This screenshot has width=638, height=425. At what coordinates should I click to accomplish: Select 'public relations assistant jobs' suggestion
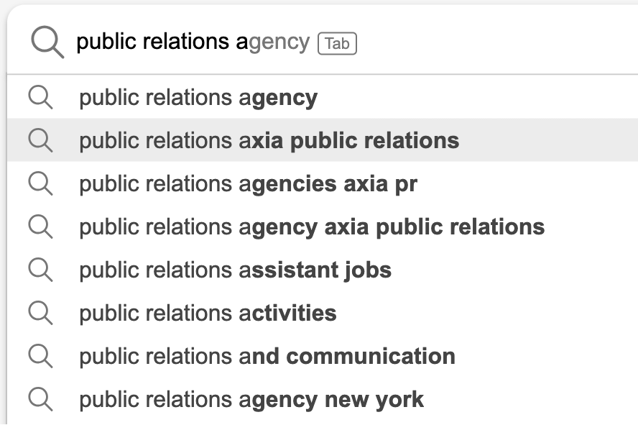tap(235, 270)
